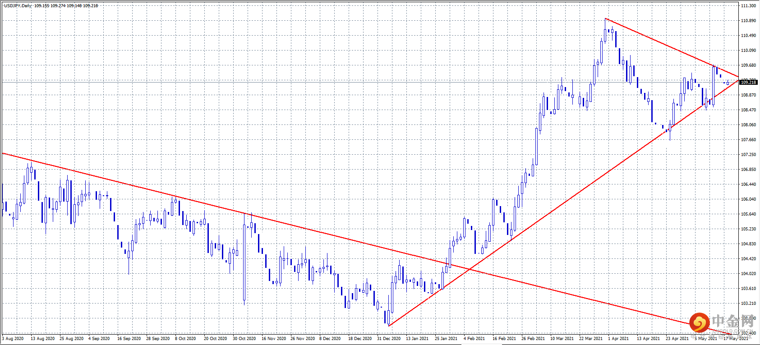Select the 1 Apr 2021 date label
This screenshot has width=760, height=345.
click(x=618, y=339)
